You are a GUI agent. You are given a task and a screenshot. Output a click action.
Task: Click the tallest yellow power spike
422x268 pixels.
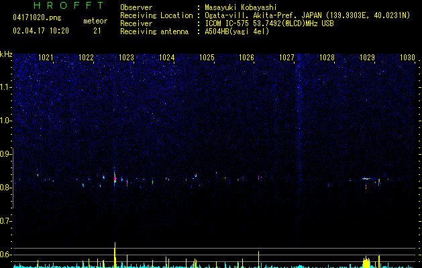pyautogui.click(x=115, y=255)
